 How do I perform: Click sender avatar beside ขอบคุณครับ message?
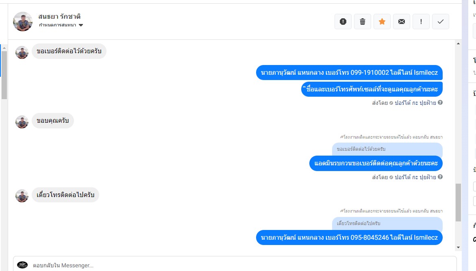pyautogui.click(x=22, y=122)
